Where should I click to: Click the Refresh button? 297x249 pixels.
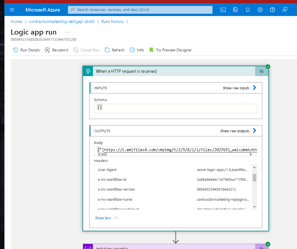pyautogui.click(x=115, y=50)
